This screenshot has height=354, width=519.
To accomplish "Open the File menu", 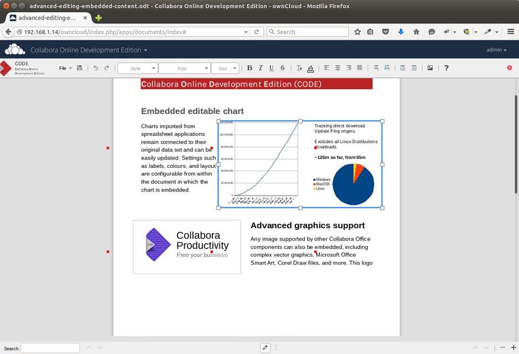I will coord(65,68).
